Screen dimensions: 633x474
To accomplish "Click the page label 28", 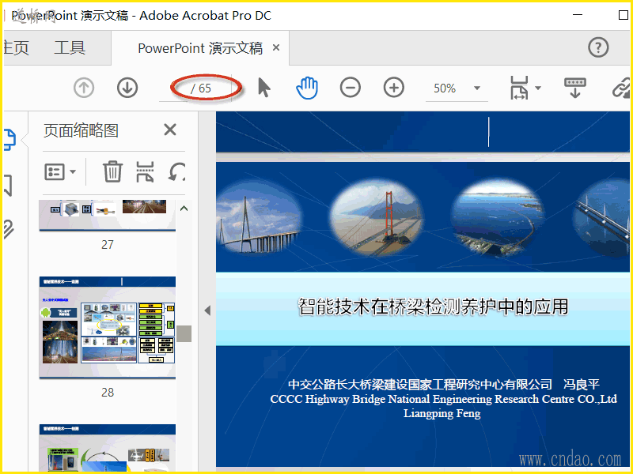I will [x=108, y=392].
